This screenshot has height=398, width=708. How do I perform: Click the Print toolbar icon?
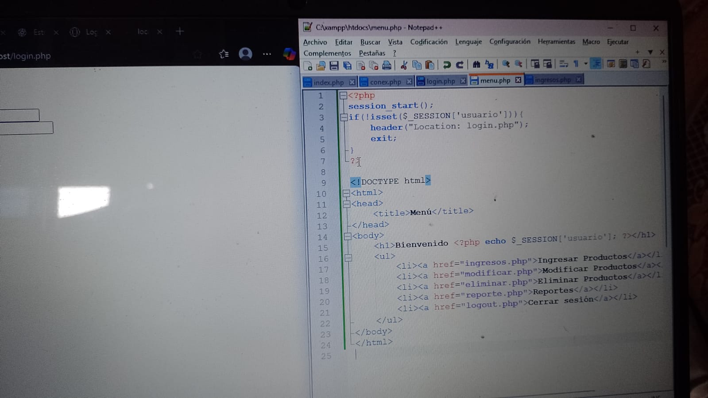tap(387, 66)
